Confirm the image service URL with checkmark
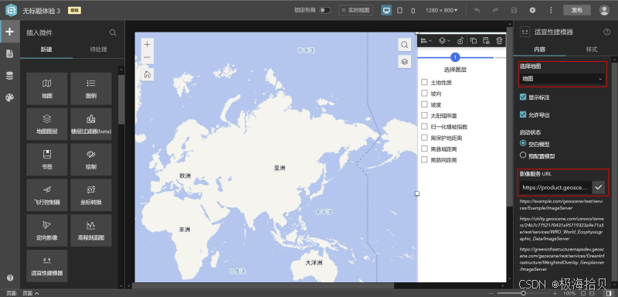 [599, 187]
